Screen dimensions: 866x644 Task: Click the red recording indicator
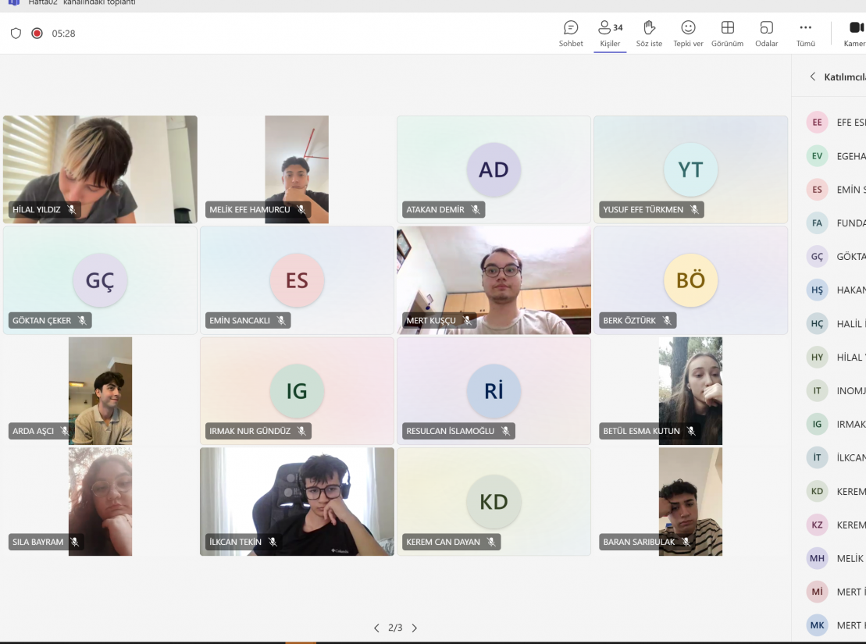[x=37, y=34]
